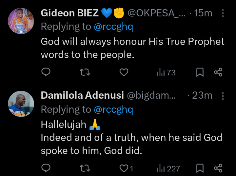Retweet Damilola Adenusi's reply

click(85, 168)
